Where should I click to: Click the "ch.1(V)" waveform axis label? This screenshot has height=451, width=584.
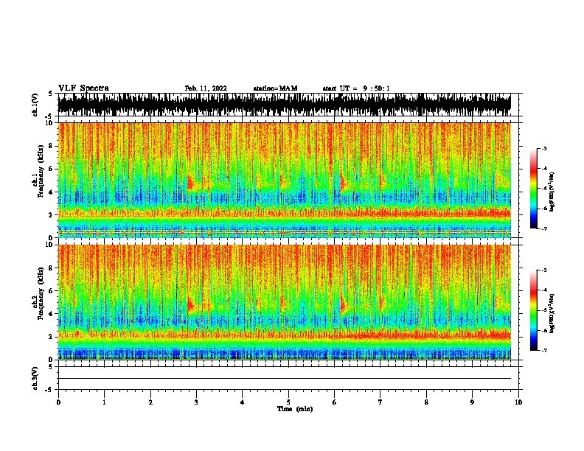pyautogui.click(x=35, y=105)
